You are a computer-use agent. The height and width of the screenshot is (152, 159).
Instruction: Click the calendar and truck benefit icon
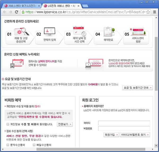coord(17,64)
